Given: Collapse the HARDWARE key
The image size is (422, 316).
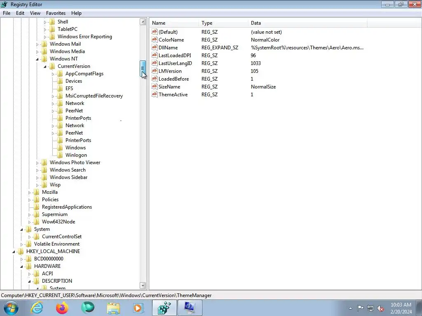Looking at the screenshot, I should 21,267.
